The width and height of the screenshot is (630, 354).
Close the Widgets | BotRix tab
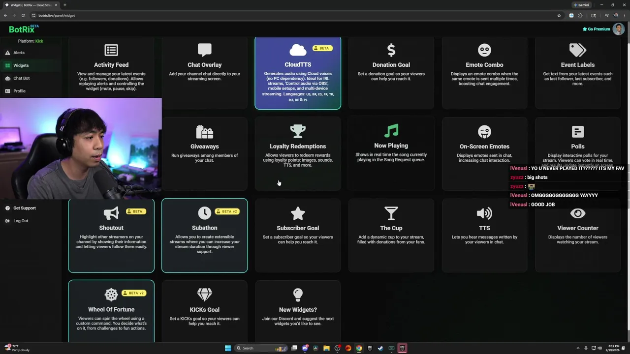click(x=56, y=5)
